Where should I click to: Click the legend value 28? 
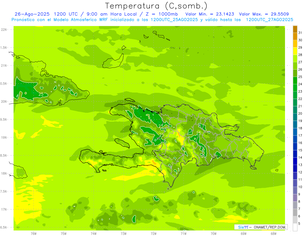(300, 55)
